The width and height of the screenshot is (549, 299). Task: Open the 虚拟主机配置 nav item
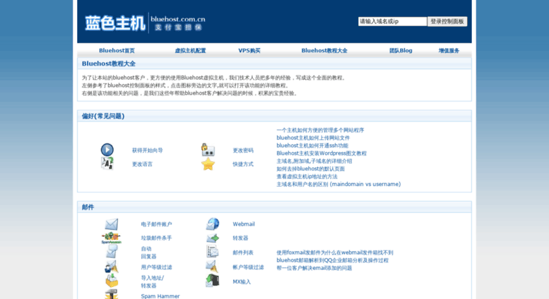(190, 50)
